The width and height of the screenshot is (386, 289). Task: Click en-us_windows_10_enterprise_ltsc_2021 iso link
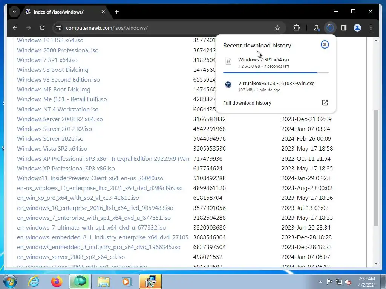100,188
